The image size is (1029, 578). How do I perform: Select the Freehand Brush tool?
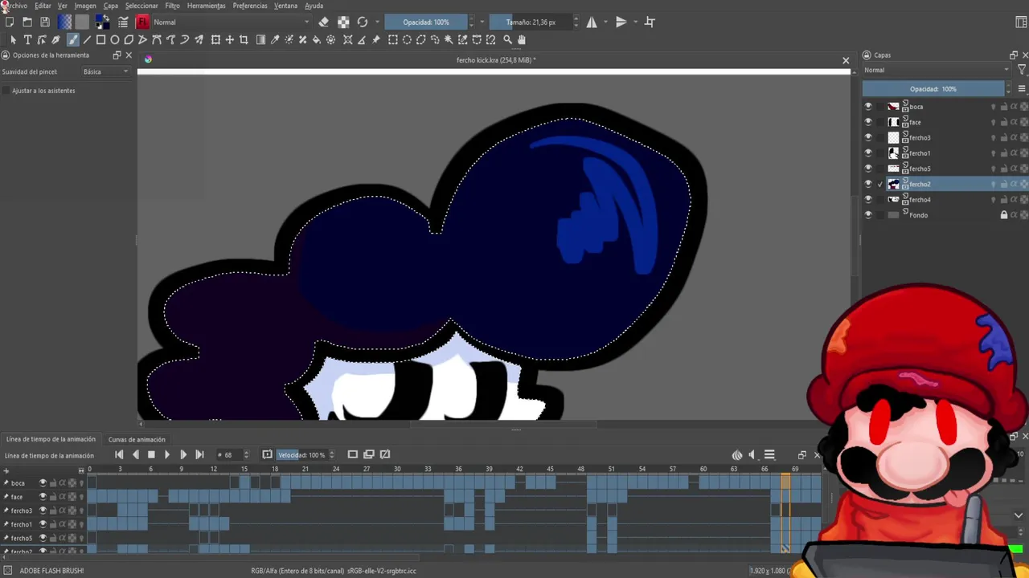point(72,39)
